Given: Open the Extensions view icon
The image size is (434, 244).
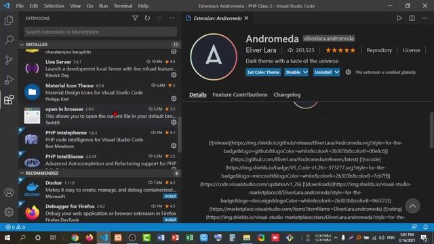Looking at the screenshot, I should coord(9,100).
